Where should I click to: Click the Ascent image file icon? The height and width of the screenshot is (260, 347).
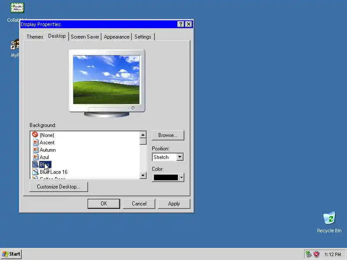coord(36,143)
